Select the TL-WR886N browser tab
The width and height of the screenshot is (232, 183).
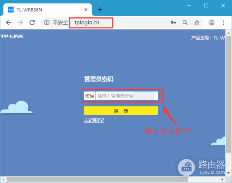pyautogui.click(x=47, y=10)
